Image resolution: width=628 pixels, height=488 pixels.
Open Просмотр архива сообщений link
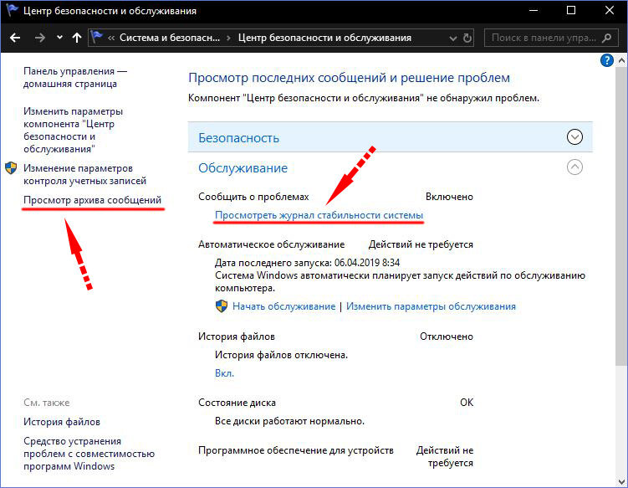point(93,200)
